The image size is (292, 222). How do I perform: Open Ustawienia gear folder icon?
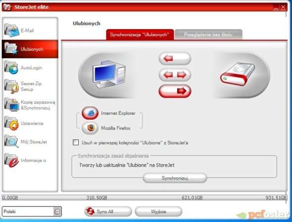[x=11, y=123]
